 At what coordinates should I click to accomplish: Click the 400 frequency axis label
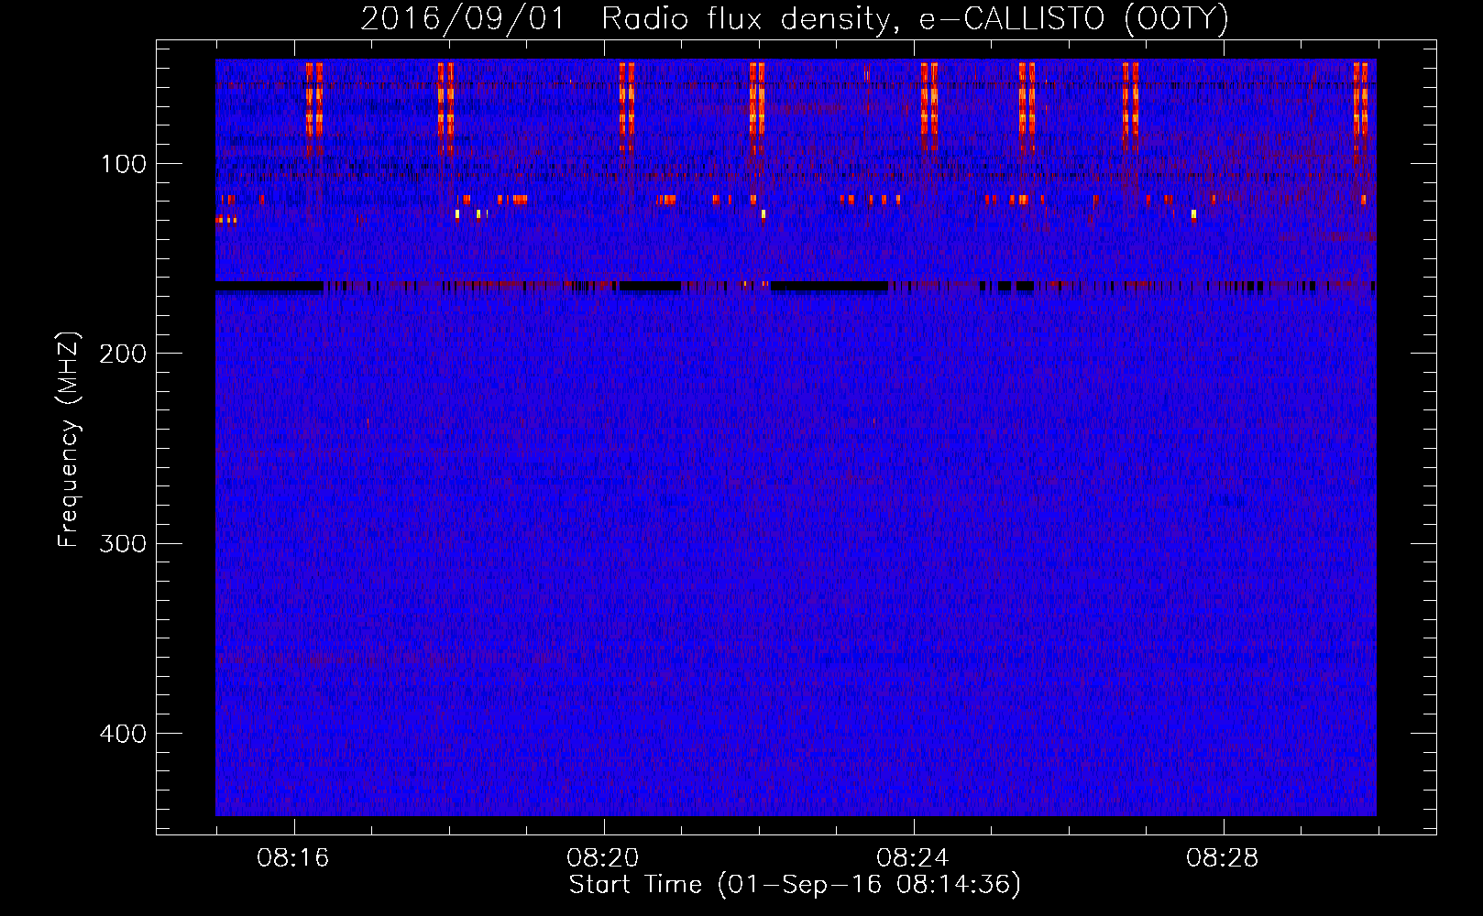point(123,733)
